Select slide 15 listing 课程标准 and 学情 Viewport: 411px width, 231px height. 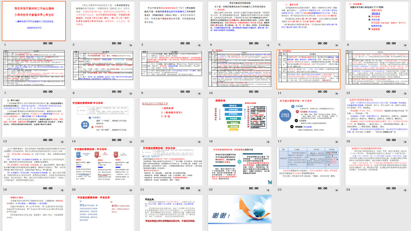coord(171,118)
